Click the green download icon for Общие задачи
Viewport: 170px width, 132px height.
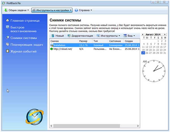[6, 10]
